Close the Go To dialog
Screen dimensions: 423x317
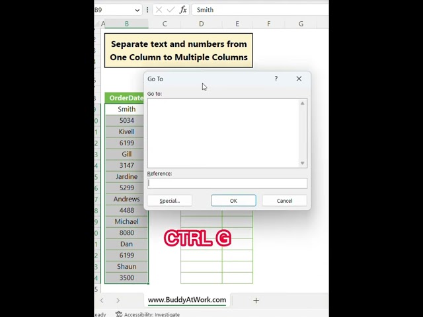(x=299, y=79)
